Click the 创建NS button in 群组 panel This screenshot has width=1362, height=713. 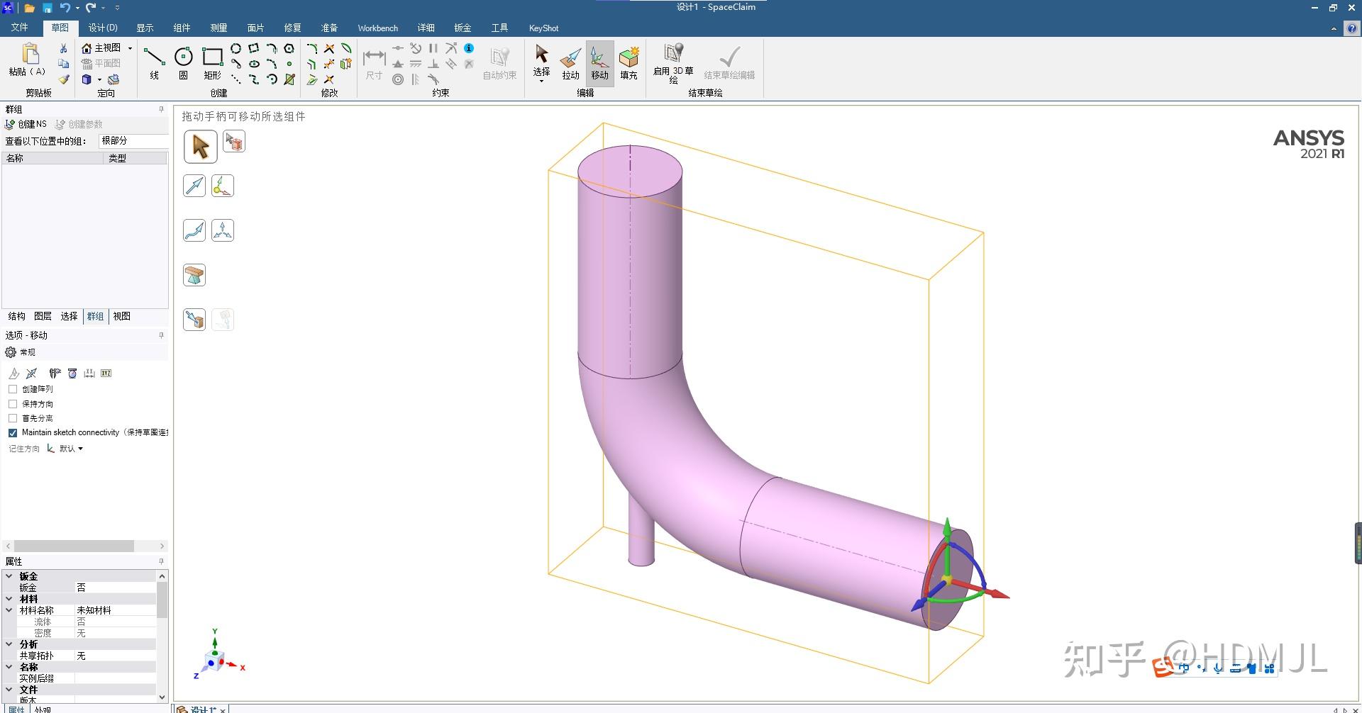(x=26, y=123)
